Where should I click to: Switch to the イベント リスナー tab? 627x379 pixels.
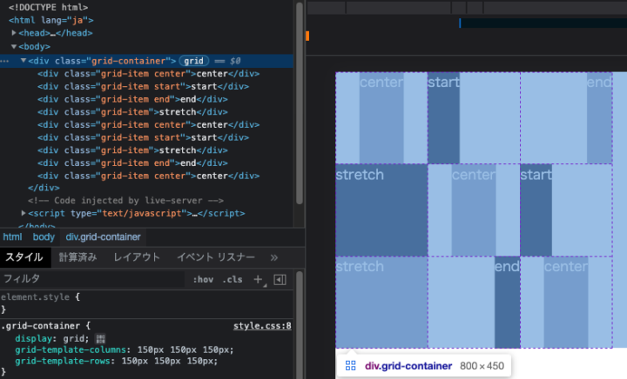click(216, 257)
